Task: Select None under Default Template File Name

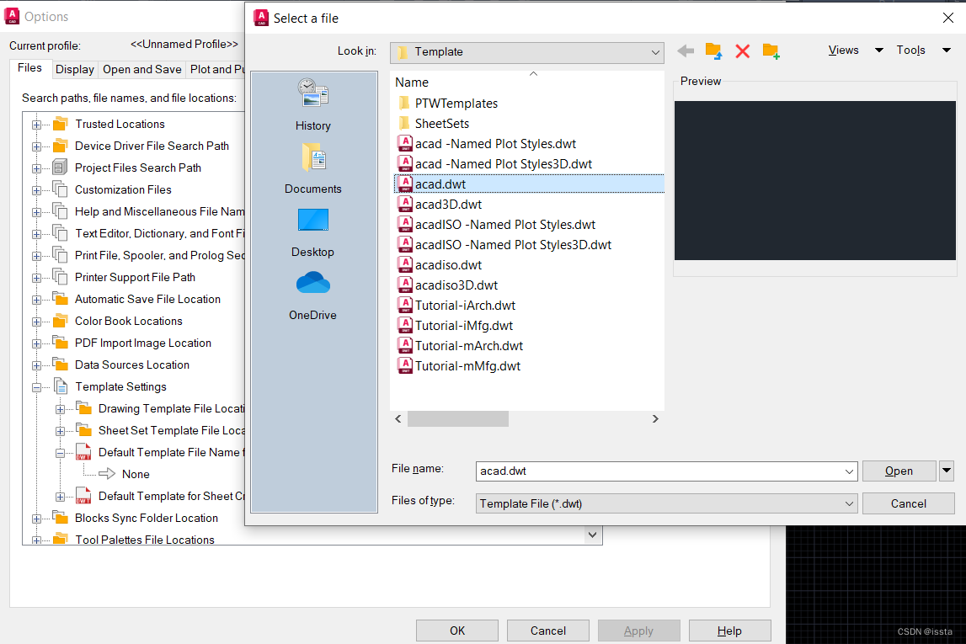Action: (136, 475)
